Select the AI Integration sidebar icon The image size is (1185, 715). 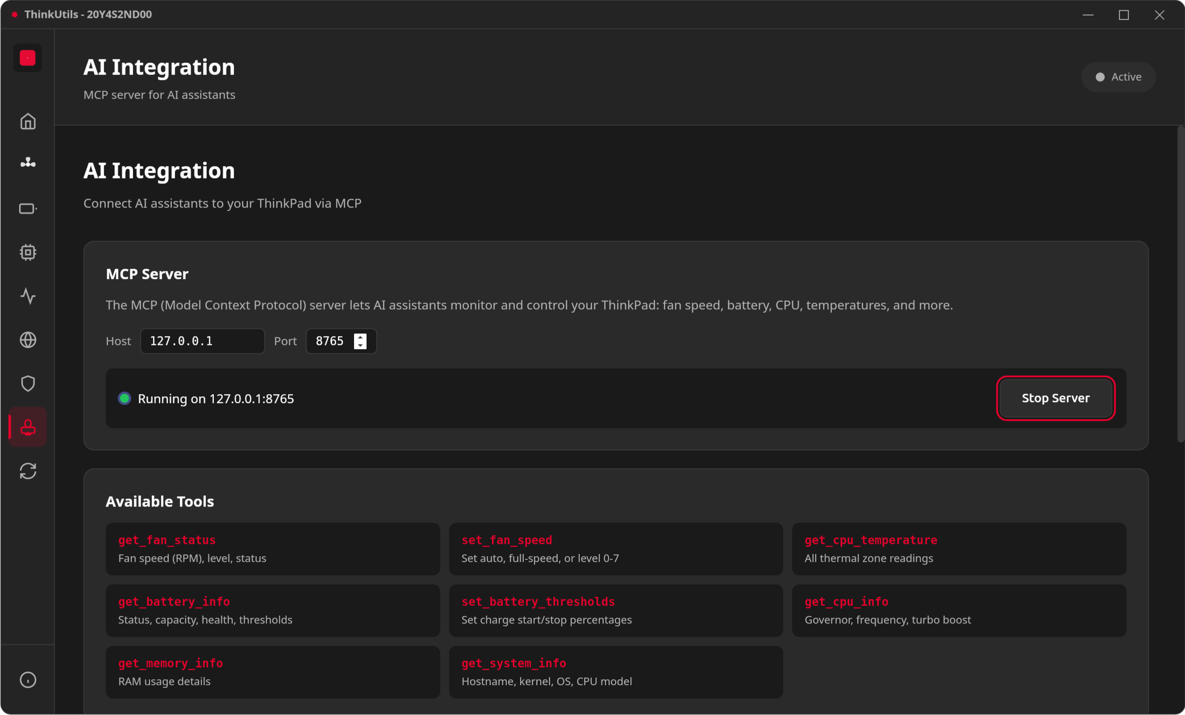point(28,428)
